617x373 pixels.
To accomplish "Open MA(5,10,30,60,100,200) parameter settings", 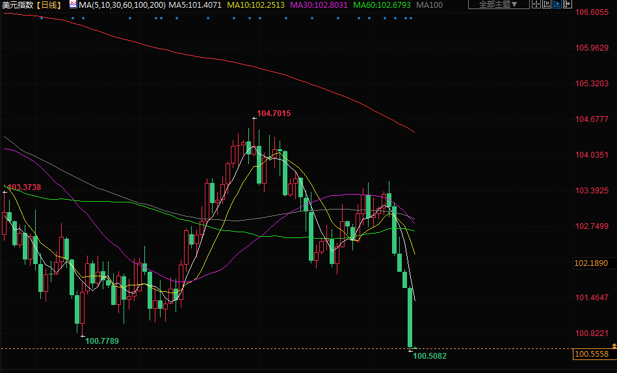I will 122,5.
